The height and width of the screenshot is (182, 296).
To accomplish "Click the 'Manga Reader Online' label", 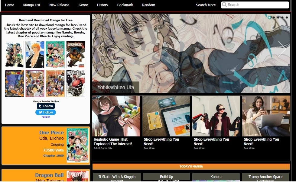I will tap(46, 101).
